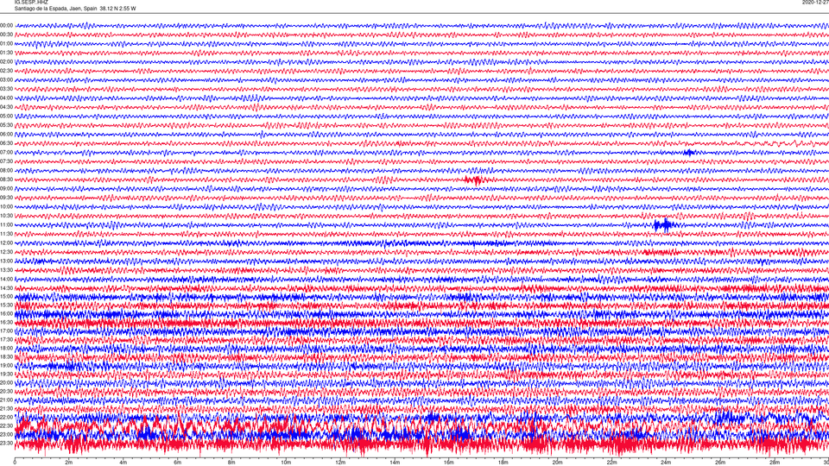This screenshot has width=829, height=466.
Task: Click the station code IG.SESP..HHZ header
Action: click(x=31, y=2)
